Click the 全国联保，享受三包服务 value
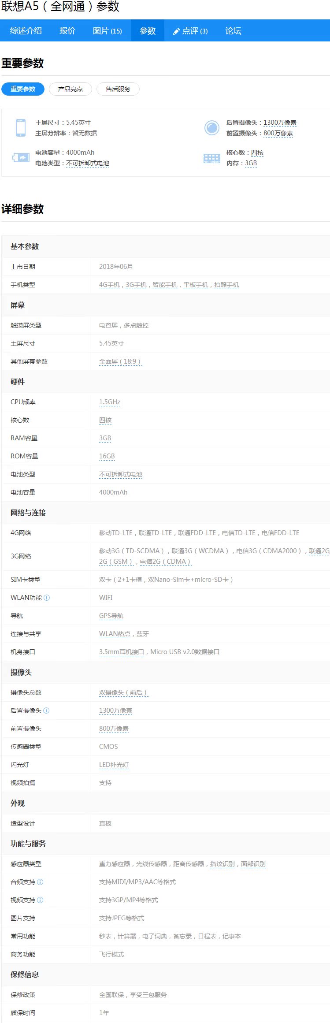 click(133, 995)
